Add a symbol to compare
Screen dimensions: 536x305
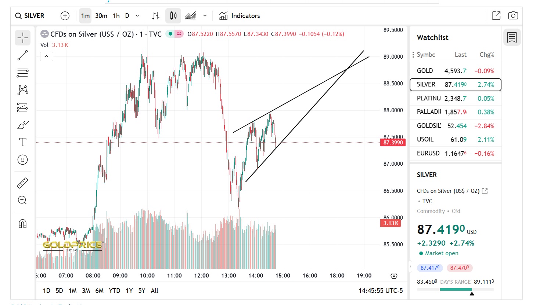65,16
